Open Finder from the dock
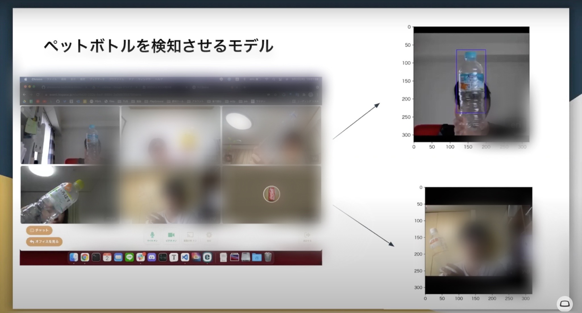Viewport: 582px width, 313px height. pyautogui.click(x=74, y=257)
